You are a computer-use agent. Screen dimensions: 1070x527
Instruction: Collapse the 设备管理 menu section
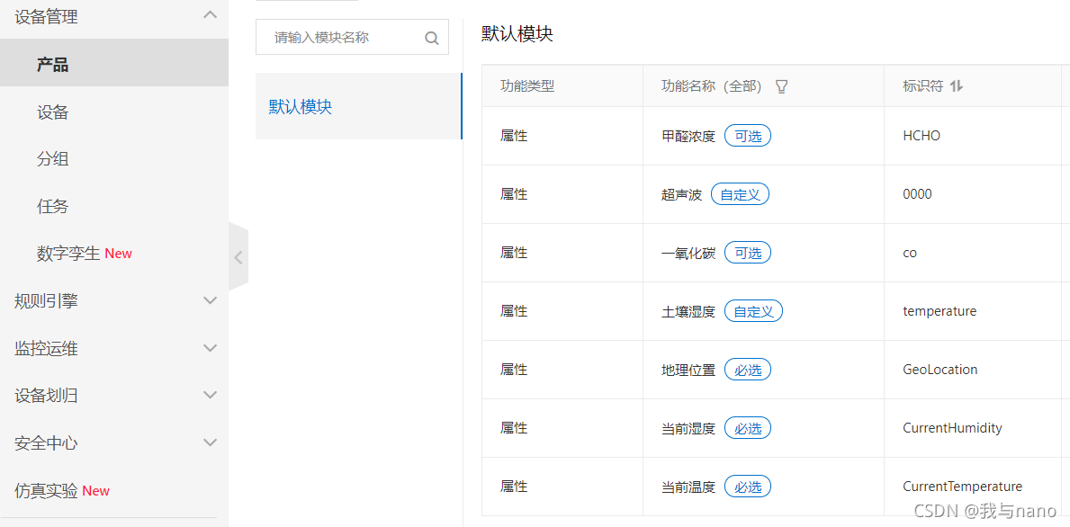tap(211, 15)
